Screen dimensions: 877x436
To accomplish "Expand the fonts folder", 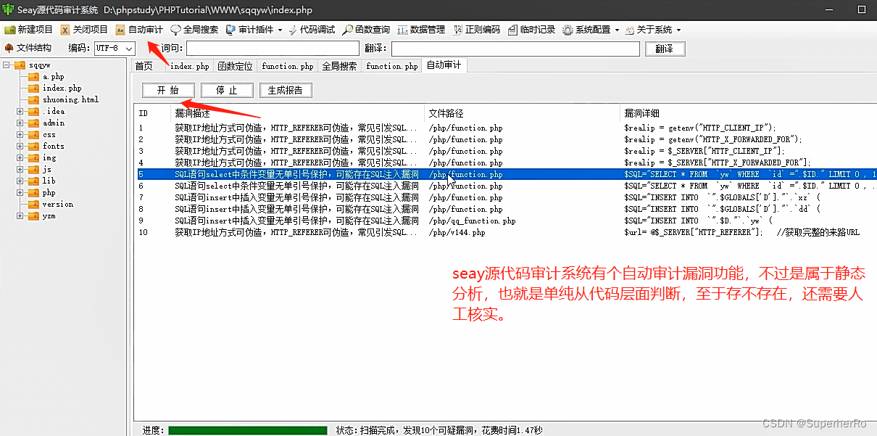I will pyautogui.click(x=20, y=146).
